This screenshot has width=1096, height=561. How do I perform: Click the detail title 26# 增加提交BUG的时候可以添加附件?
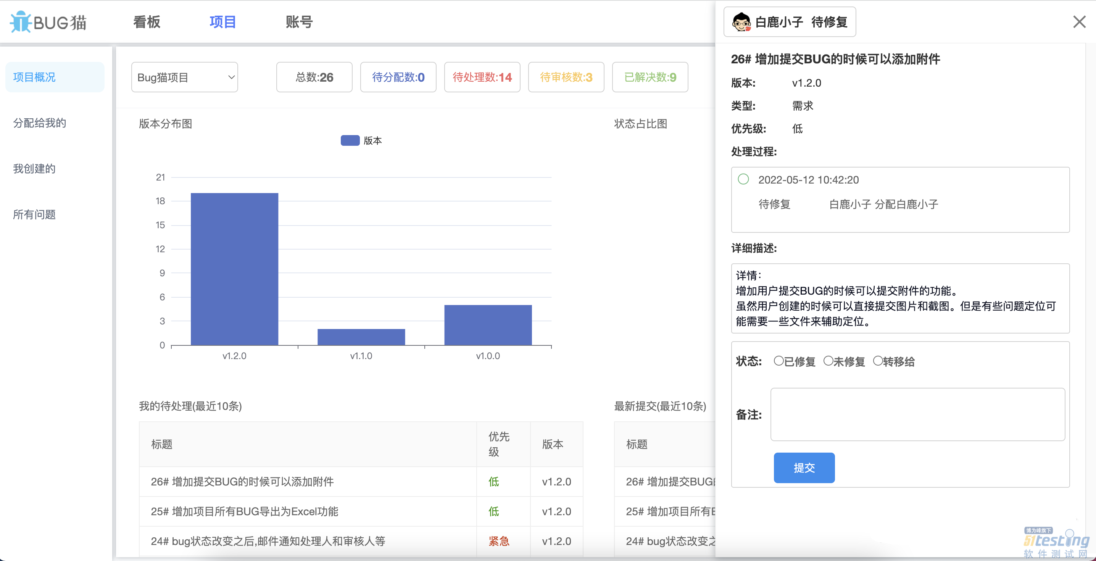836,59
